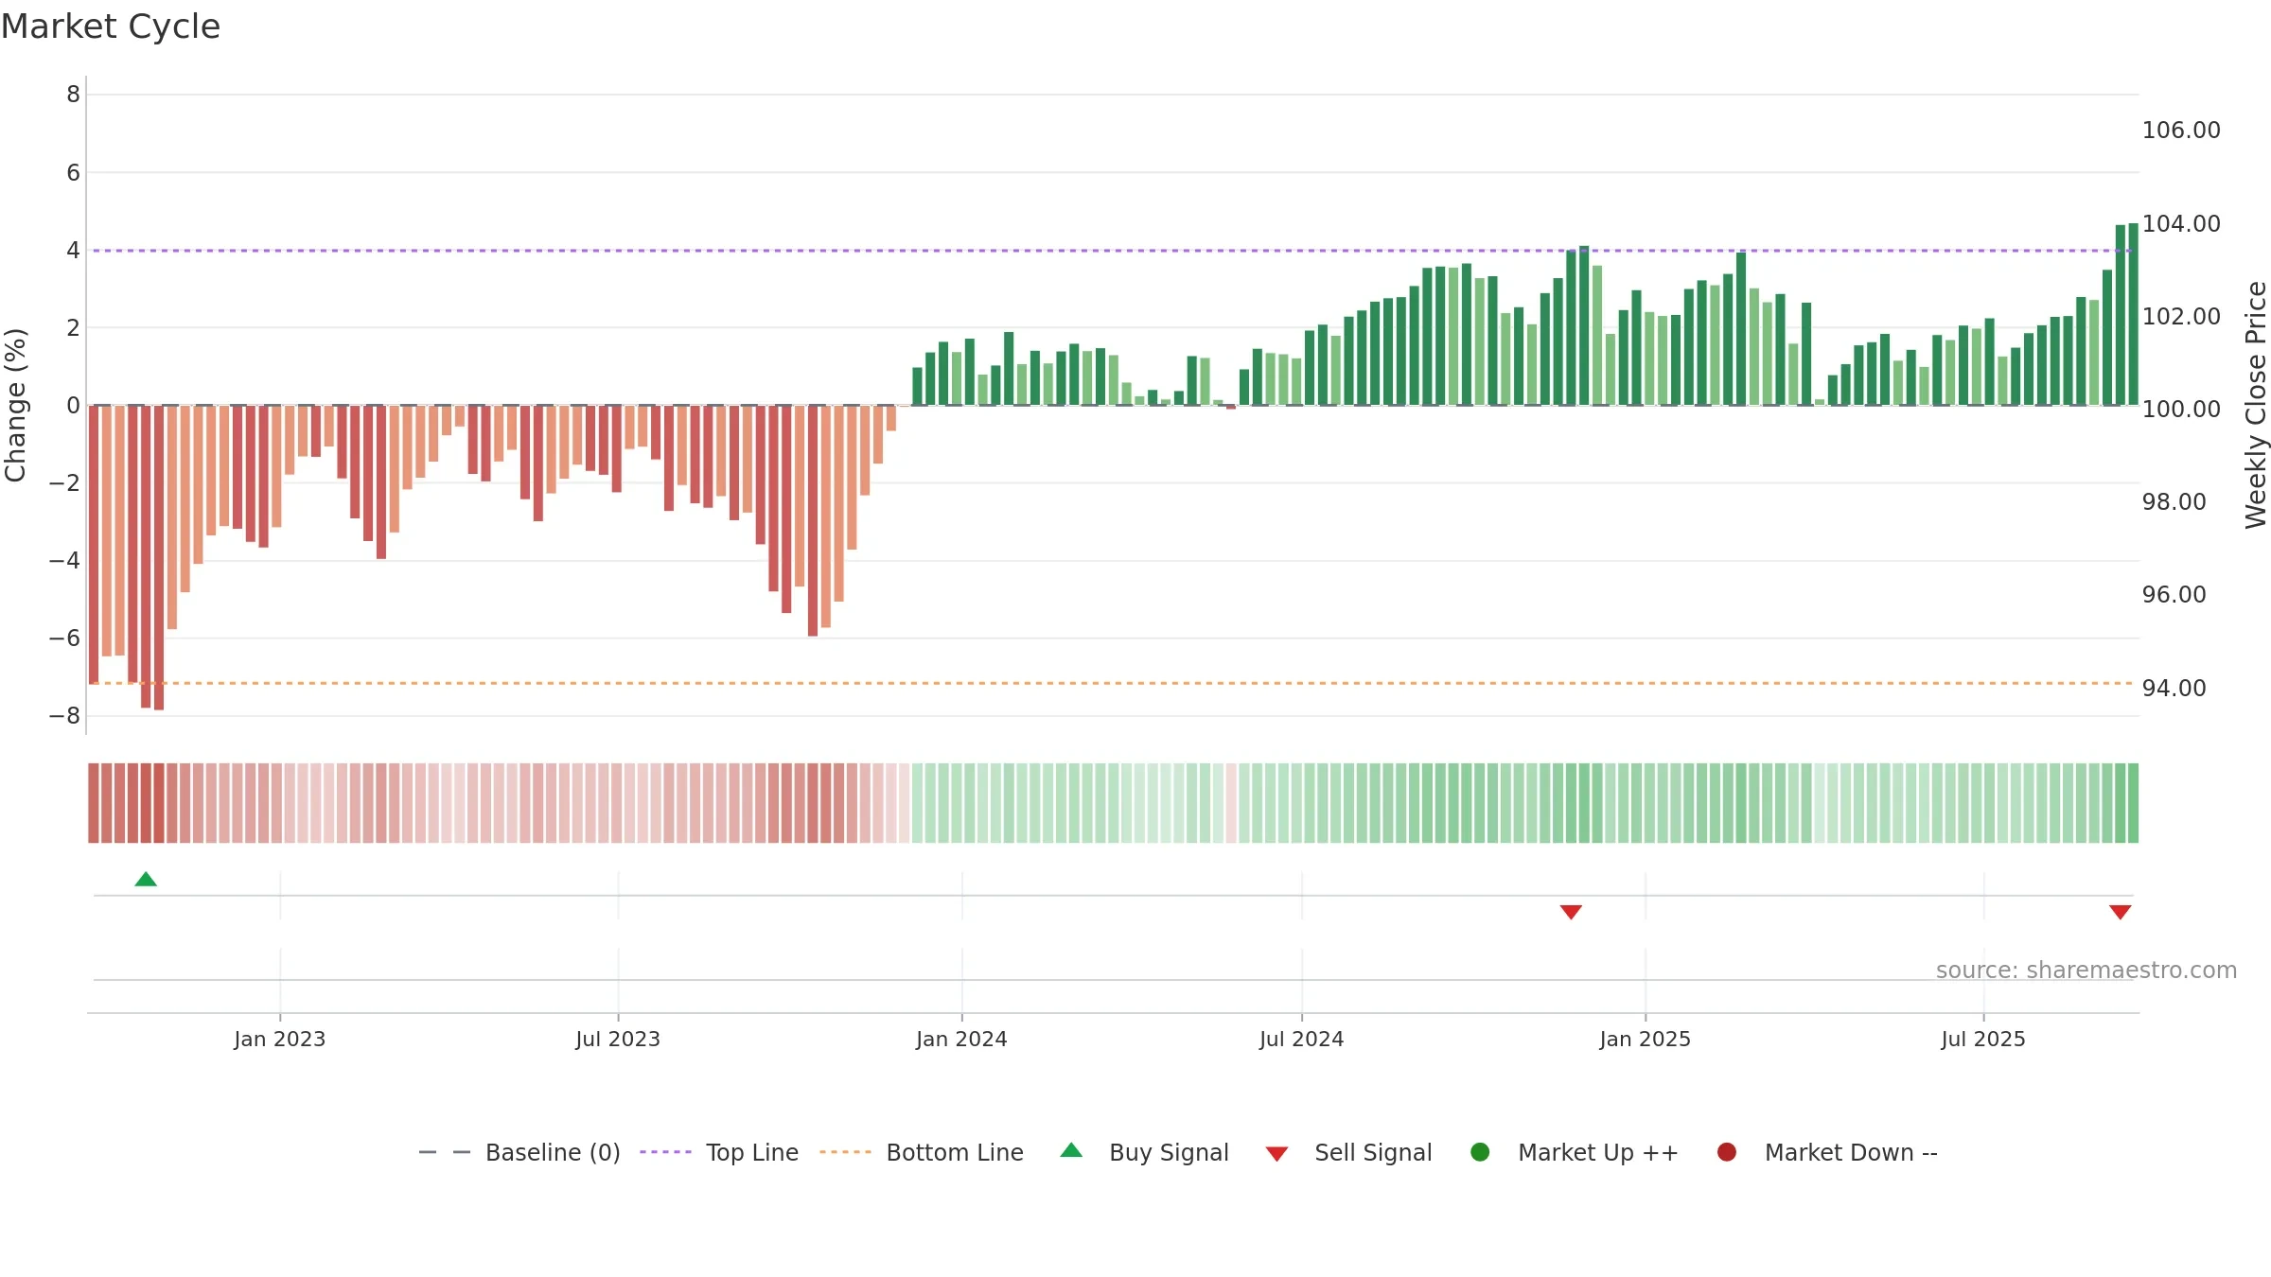Screen dimensions: 2271x1277
Task: Click the Weekly Close Price axis title
Action: pos(2256,405)
